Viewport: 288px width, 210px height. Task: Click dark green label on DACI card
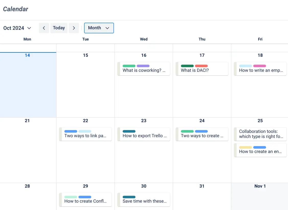[x=187, y=66]
